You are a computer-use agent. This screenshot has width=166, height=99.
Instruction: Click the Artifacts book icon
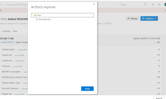143,19
